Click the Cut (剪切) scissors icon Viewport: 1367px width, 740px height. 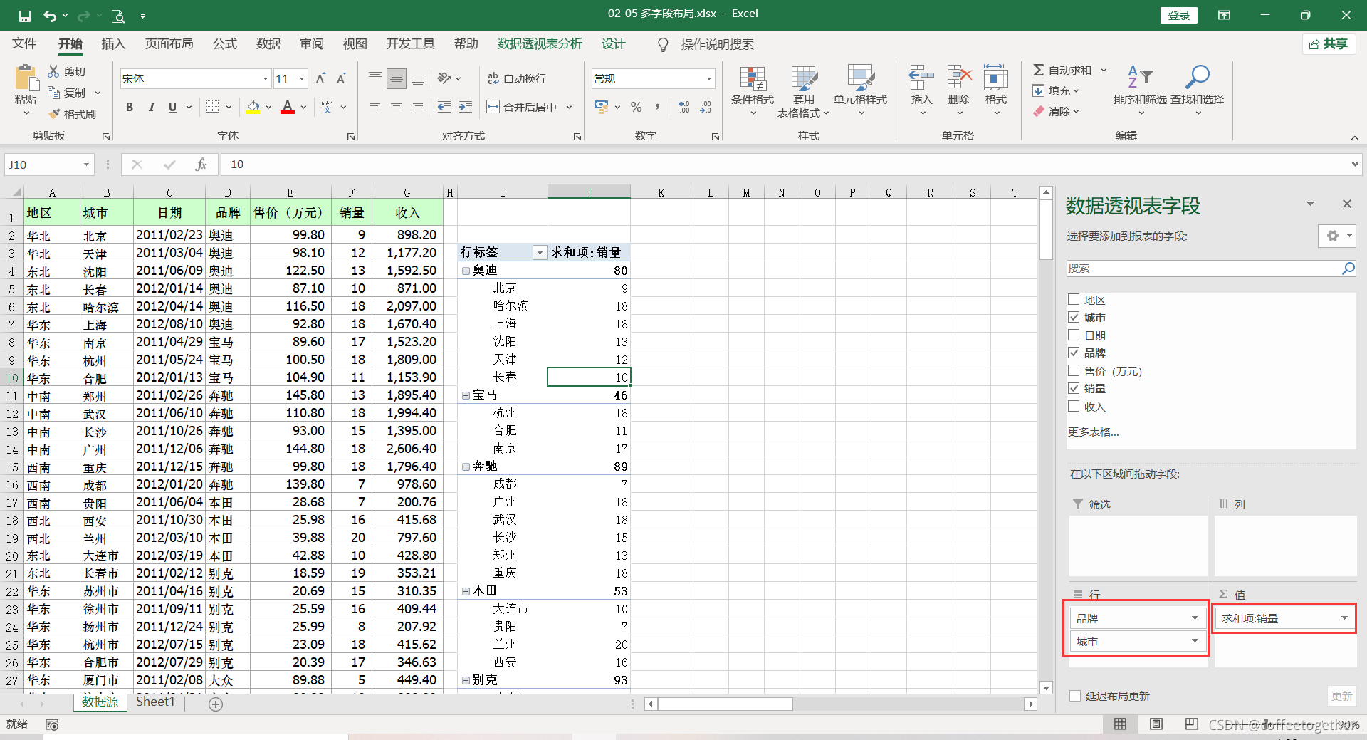54,72
